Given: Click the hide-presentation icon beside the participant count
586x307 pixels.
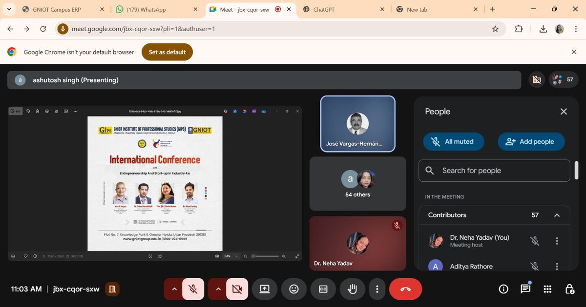Looking at the screenshot, I should 537,80.
